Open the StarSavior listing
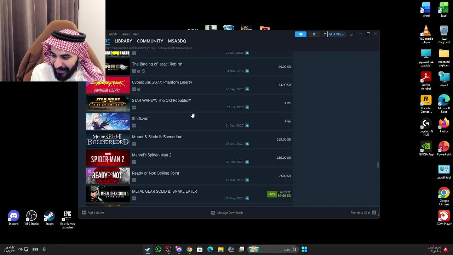Viewport: 453px width, 255px height. tap(189, 121)
